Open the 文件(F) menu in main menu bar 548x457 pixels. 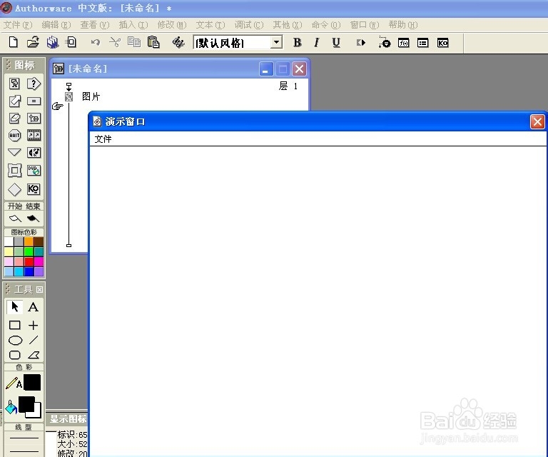[x=18, y=25]
